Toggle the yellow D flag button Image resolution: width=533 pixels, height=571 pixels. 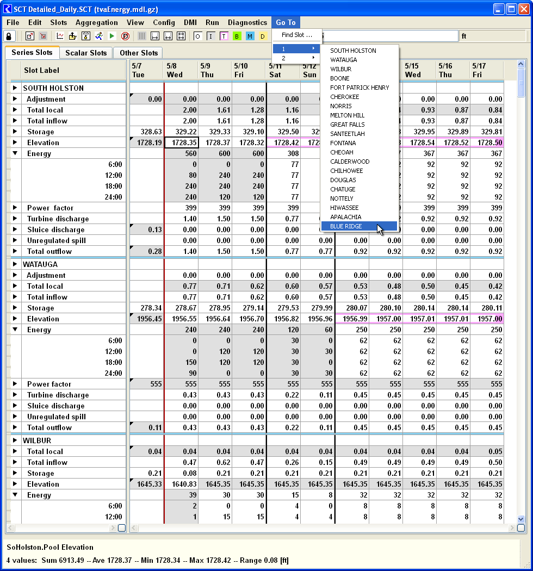click(x=263, y=36)
